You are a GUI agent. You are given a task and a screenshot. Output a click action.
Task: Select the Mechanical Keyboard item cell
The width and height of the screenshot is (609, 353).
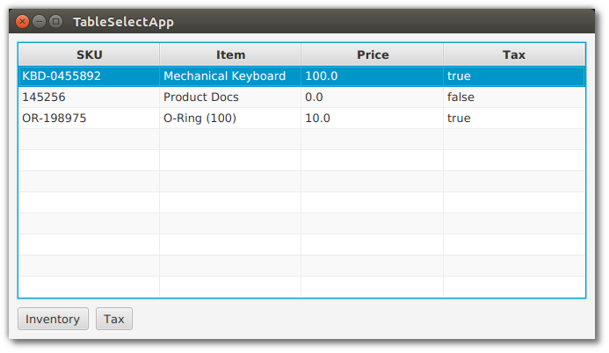(x=224, y=76)
